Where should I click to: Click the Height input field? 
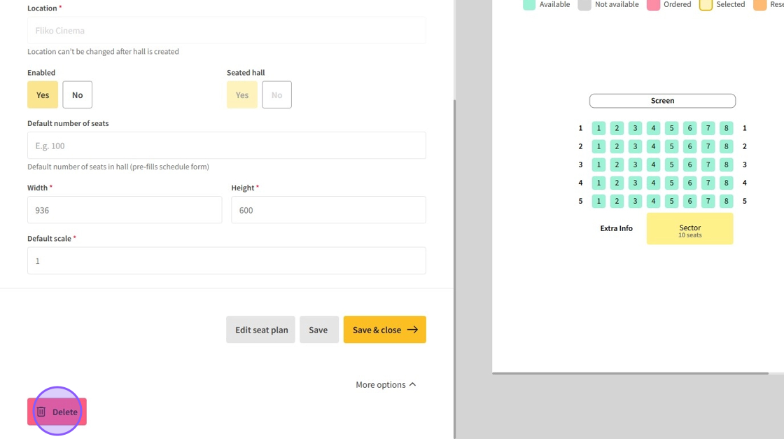point(328,210)
